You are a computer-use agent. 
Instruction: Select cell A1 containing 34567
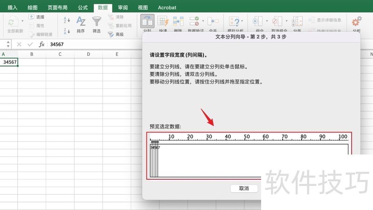(x=9, y=62)
